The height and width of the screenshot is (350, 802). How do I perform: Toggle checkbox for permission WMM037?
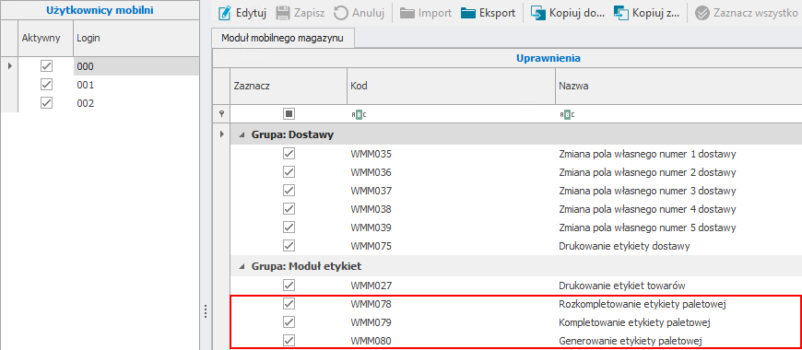289,190
